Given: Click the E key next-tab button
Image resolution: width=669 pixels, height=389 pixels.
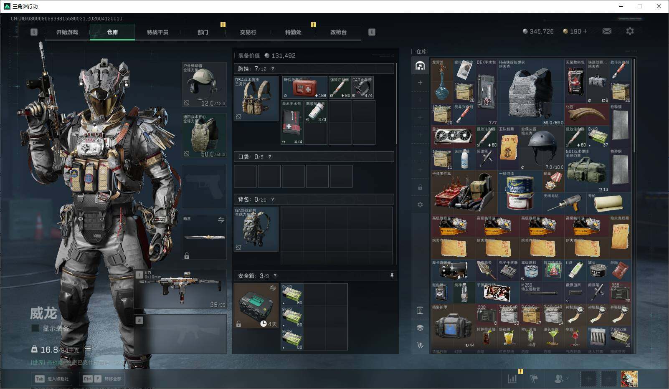Looking at the screenshot, I should click(x=372, y=32).
